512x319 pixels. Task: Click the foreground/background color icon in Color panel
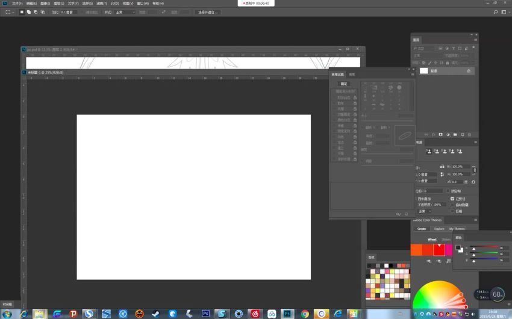click(459, 249)
